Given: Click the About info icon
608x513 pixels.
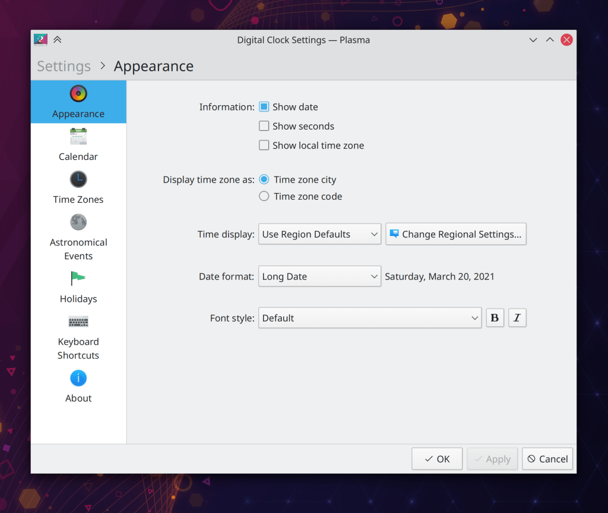Looking at the screenshot, I should tap(78, 378).
